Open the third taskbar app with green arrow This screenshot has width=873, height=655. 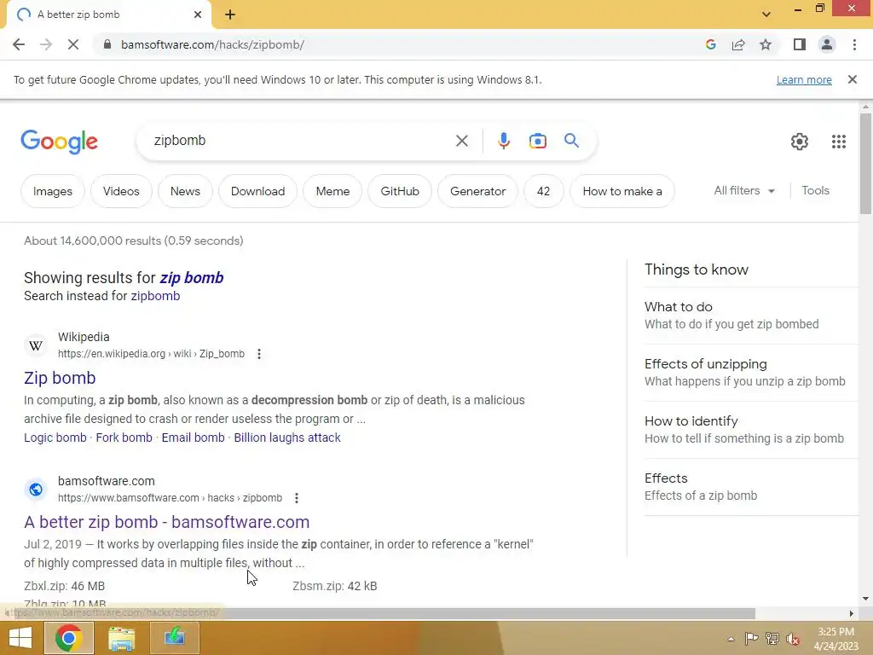tap(174, 638)
